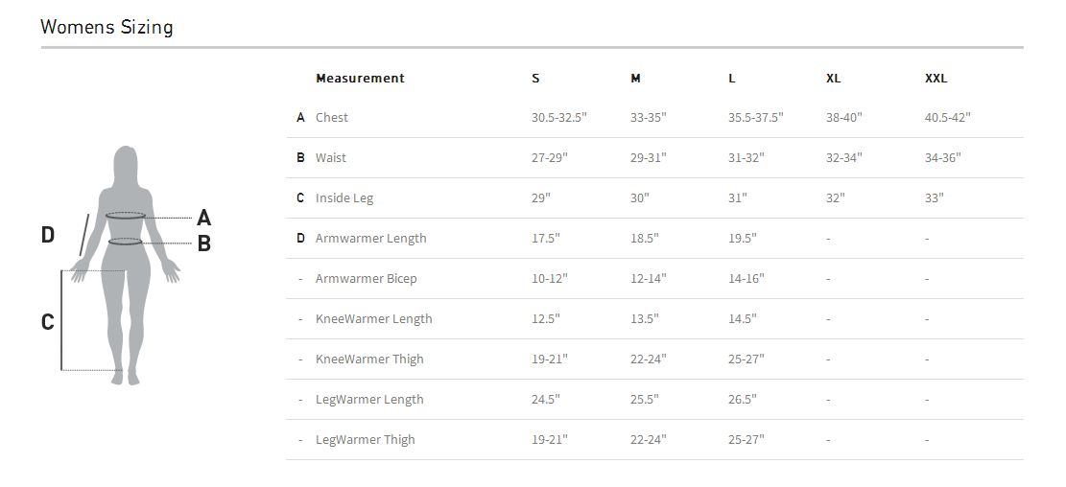Click the S size column header
Viewport: 1066px width, 487px height.
535,79
